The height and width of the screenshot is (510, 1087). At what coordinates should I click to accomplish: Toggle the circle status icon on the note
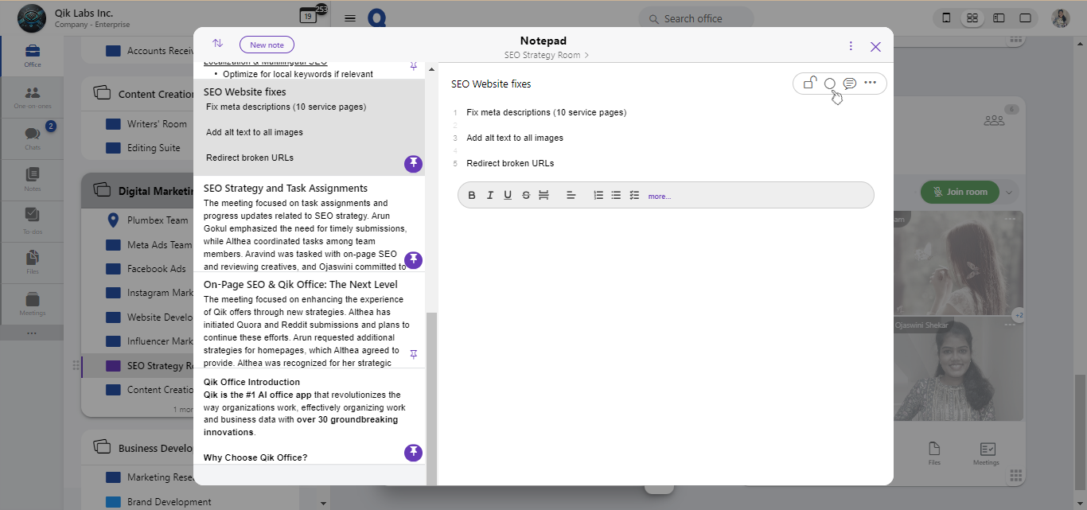pyautogui.click(x=829, y=84)
